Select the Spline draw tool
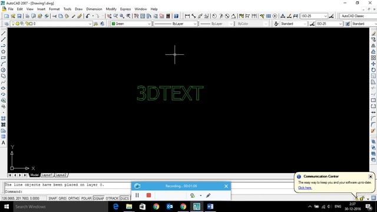 4,82
